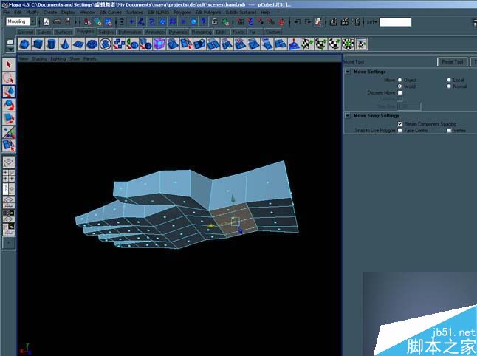Select the Local move radio button
Screen dimensions: 477x356
449,80
